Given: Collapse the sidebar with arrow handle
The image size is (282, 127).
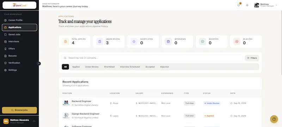Looking at the screenshot, I should pyautogui.click(x=39, y=63).
